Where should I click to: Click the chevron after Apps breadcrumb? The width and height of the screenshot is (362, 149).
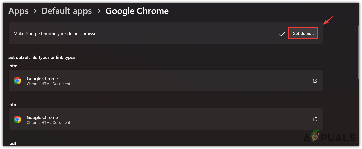click(35, 11)
